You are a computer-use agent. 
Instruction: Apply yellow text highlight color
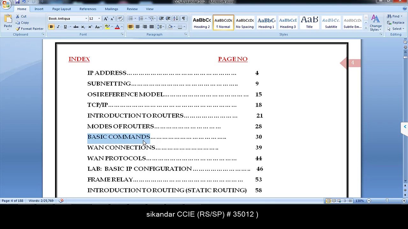(107, 27)
